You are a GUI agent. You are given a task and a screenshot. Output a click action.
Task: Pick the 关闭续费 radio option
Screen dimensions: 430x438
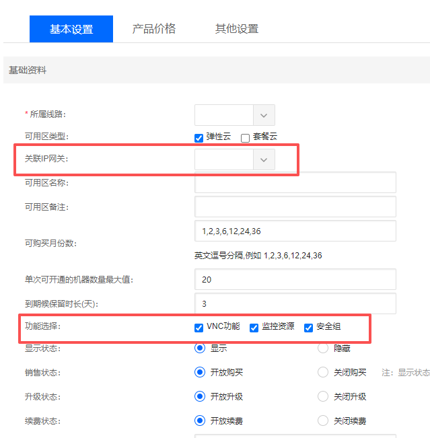(x=322, y=421)
